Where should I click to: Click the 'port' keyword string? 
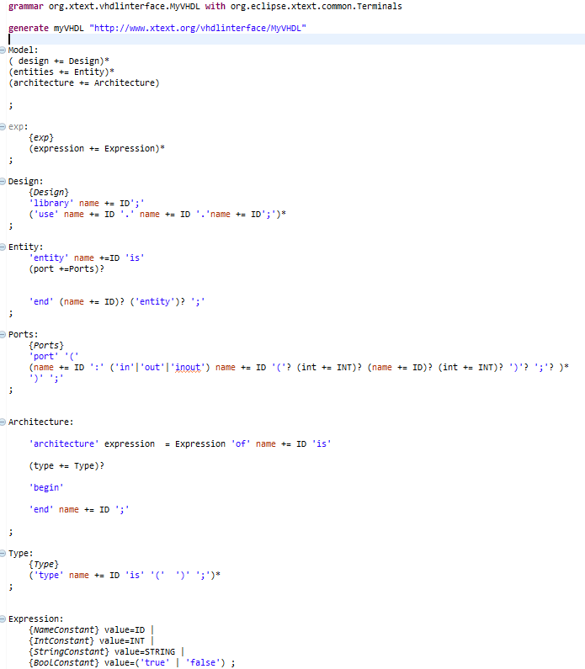click(x=44, y=356)
